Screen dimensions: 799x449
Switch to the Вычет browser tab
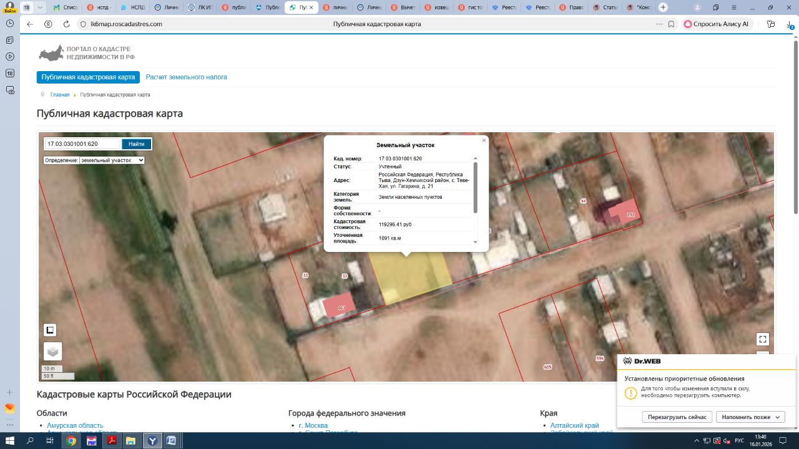click(x=403, y=7)
